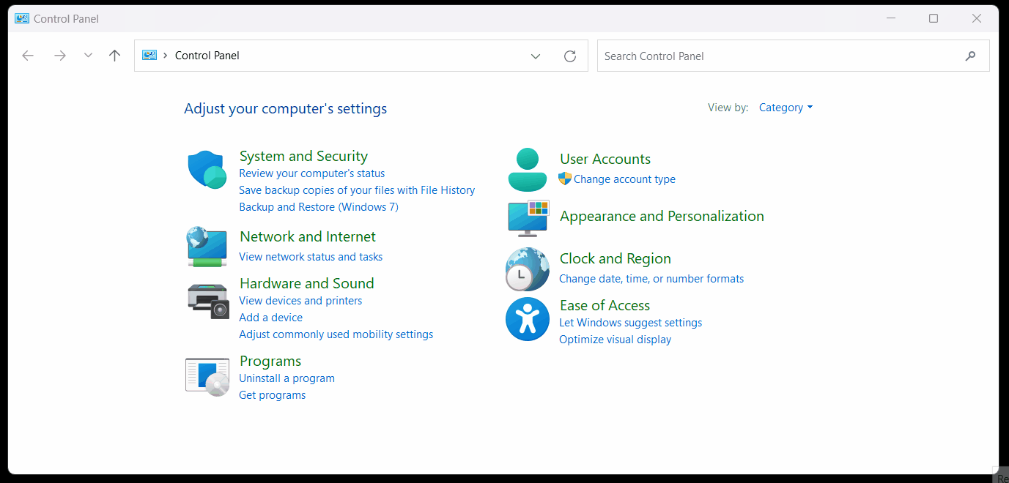This screenshot has width=1009, height=483.
Task: Open Change account type link
Action: point(624,179)
